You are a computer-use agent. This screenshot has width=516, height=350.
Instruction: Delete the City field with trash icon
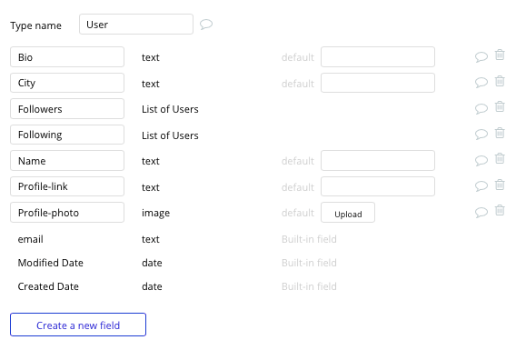pyautogui.click(x=500, y=81)
